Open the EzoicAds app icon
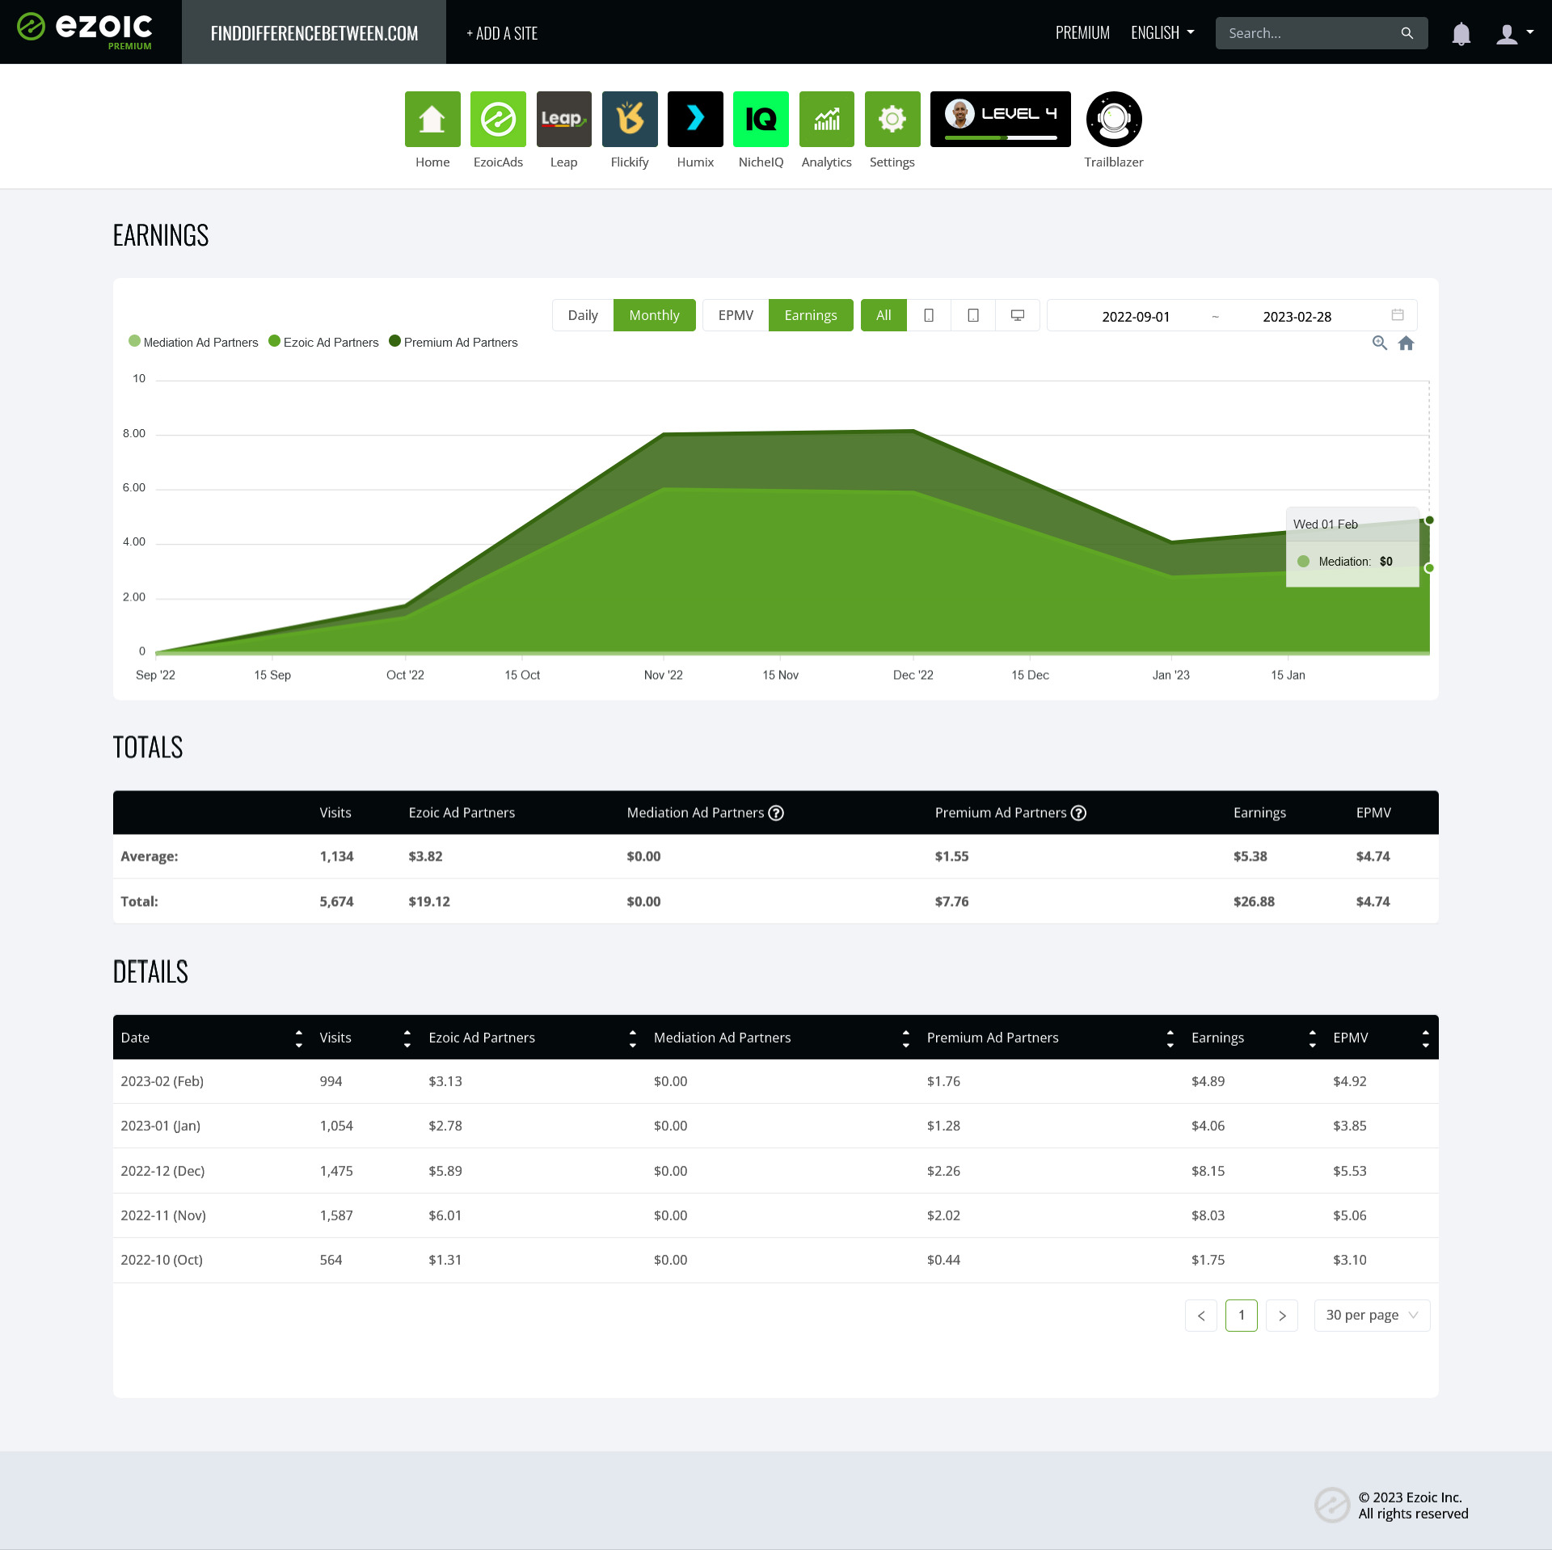This screenshot has width=1552, height=1550. pyautogui.click(x=498, y=119)
